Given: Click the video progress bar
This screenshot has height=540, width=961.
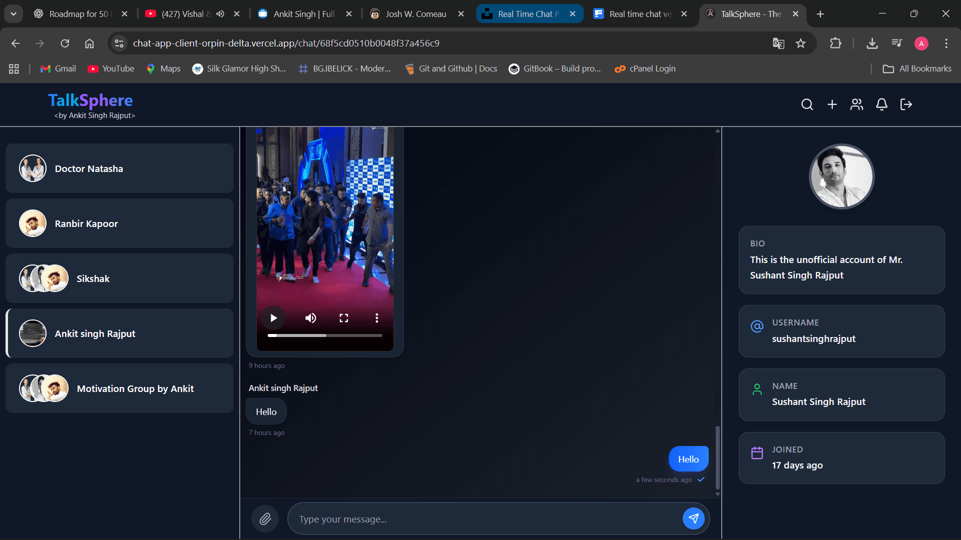Looking at the screenshot, I should pos(325,335).
